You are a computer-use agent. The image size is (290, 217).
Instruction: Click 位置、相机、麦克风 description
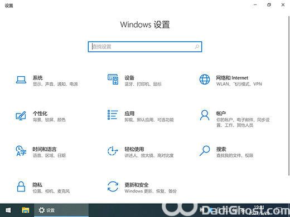point(51,191)
